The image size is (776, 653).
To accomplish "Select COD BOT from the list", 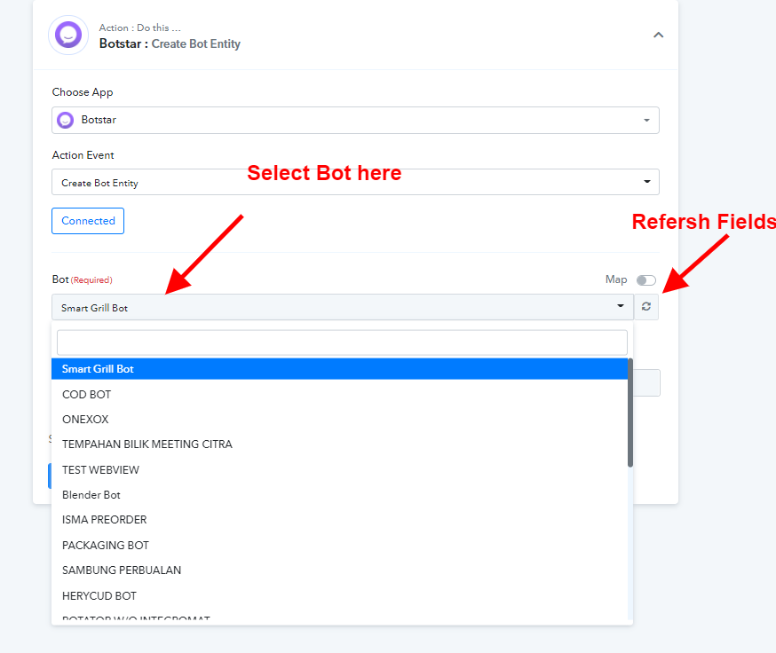I will point(339,395).
